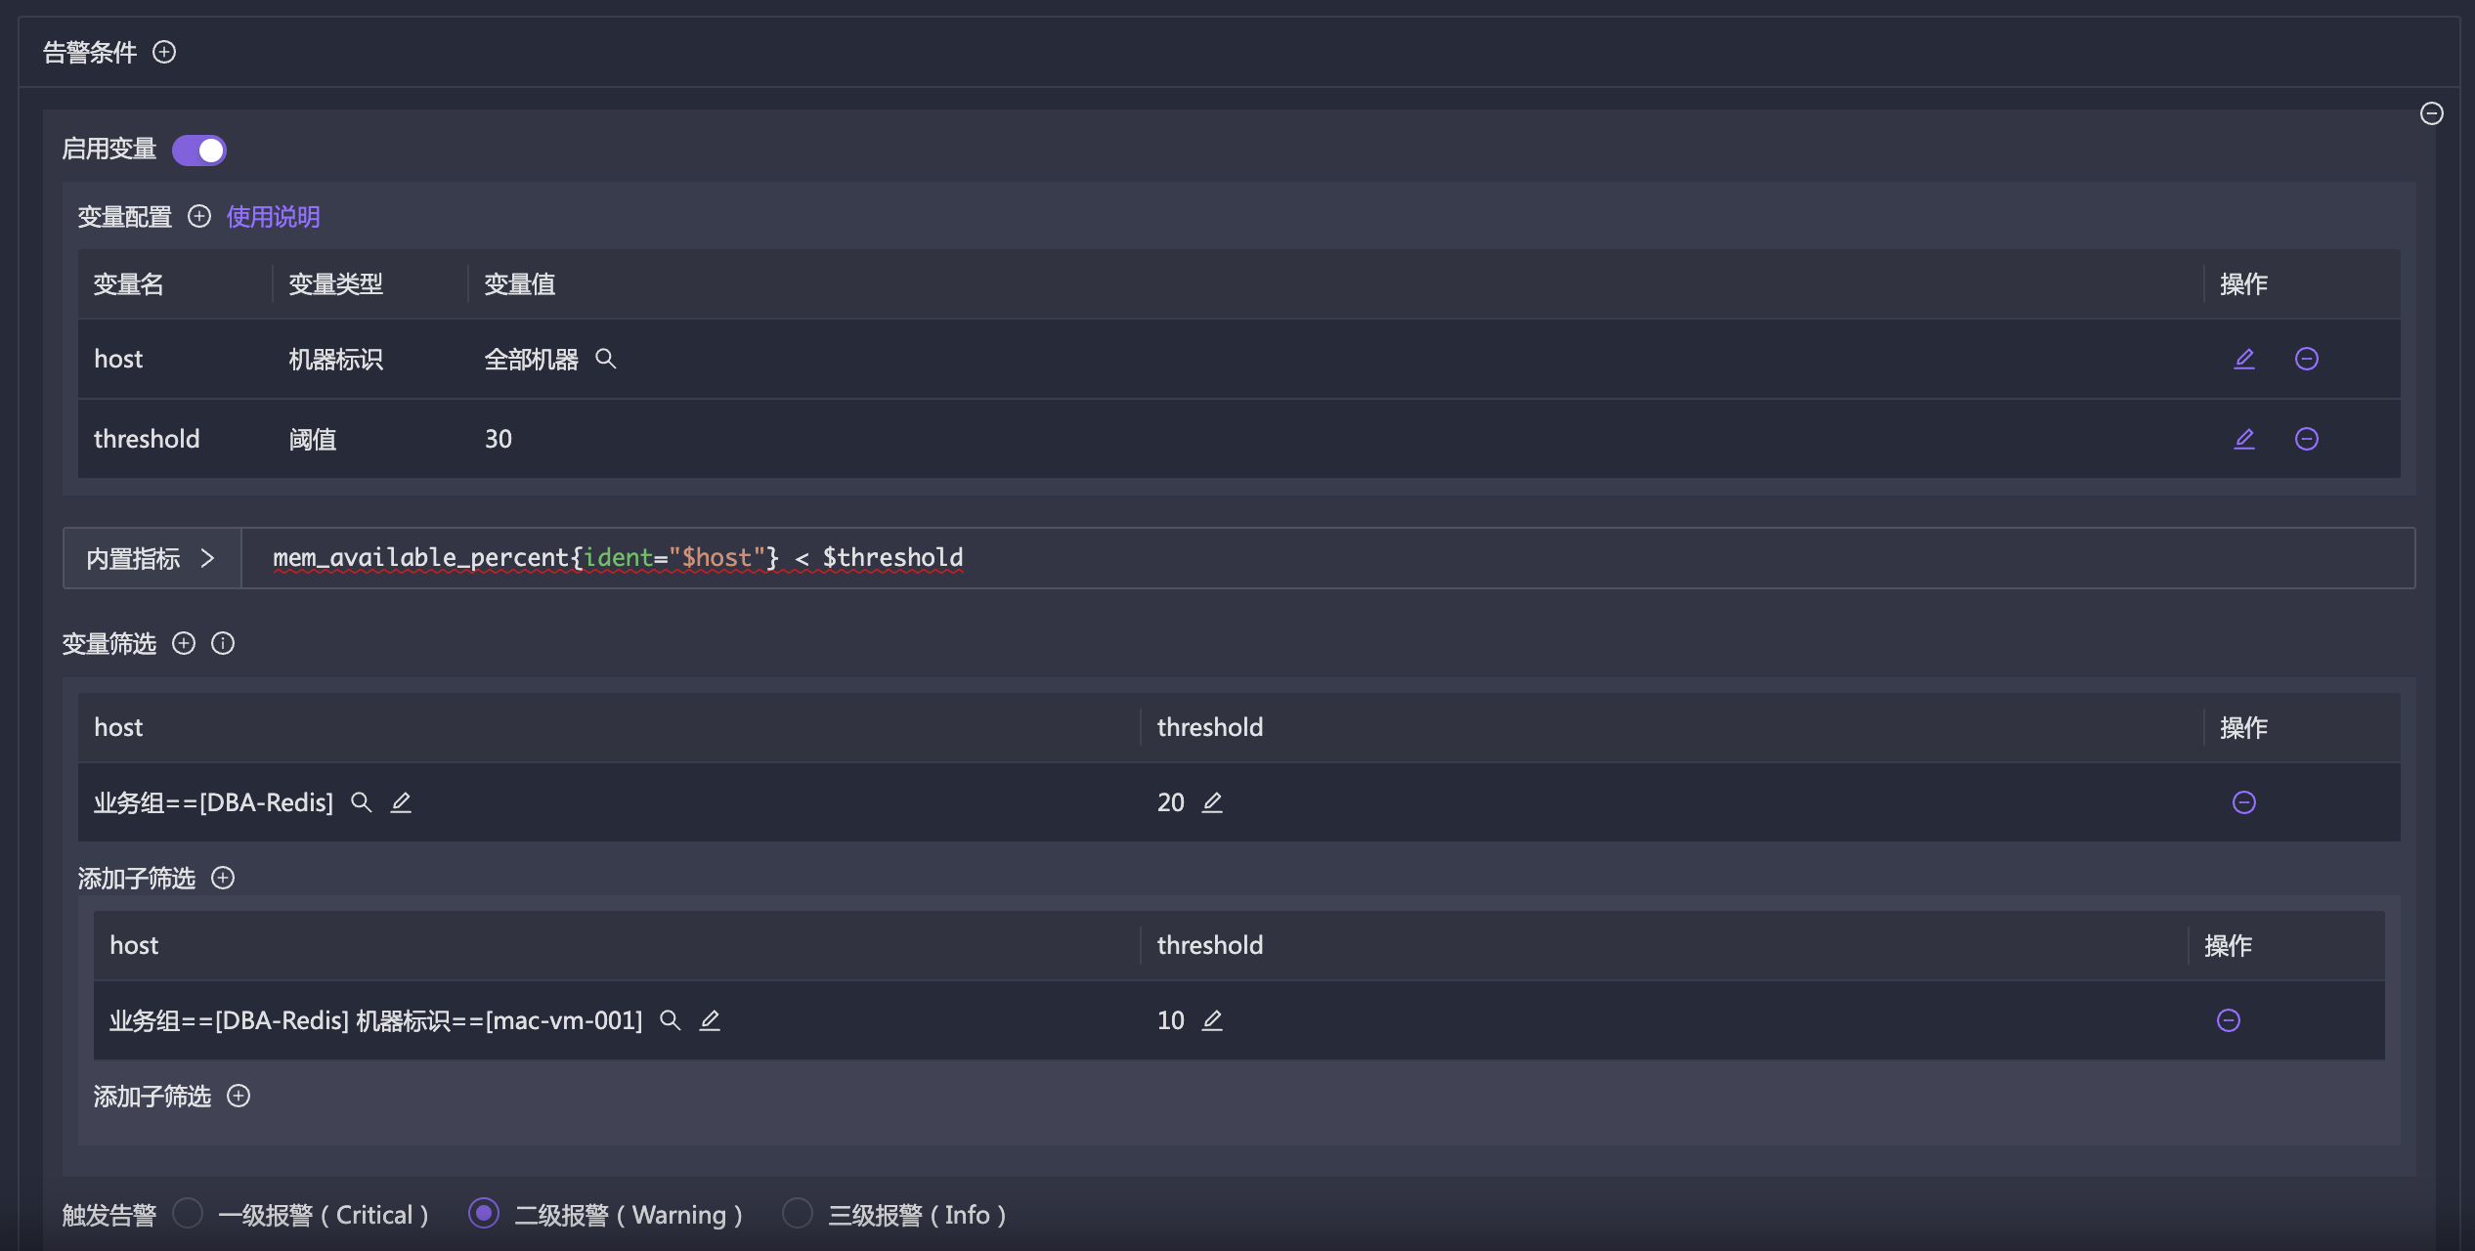Open the 使用说明 link
Screen dimensions: 2475x1251
coord(273,216)
